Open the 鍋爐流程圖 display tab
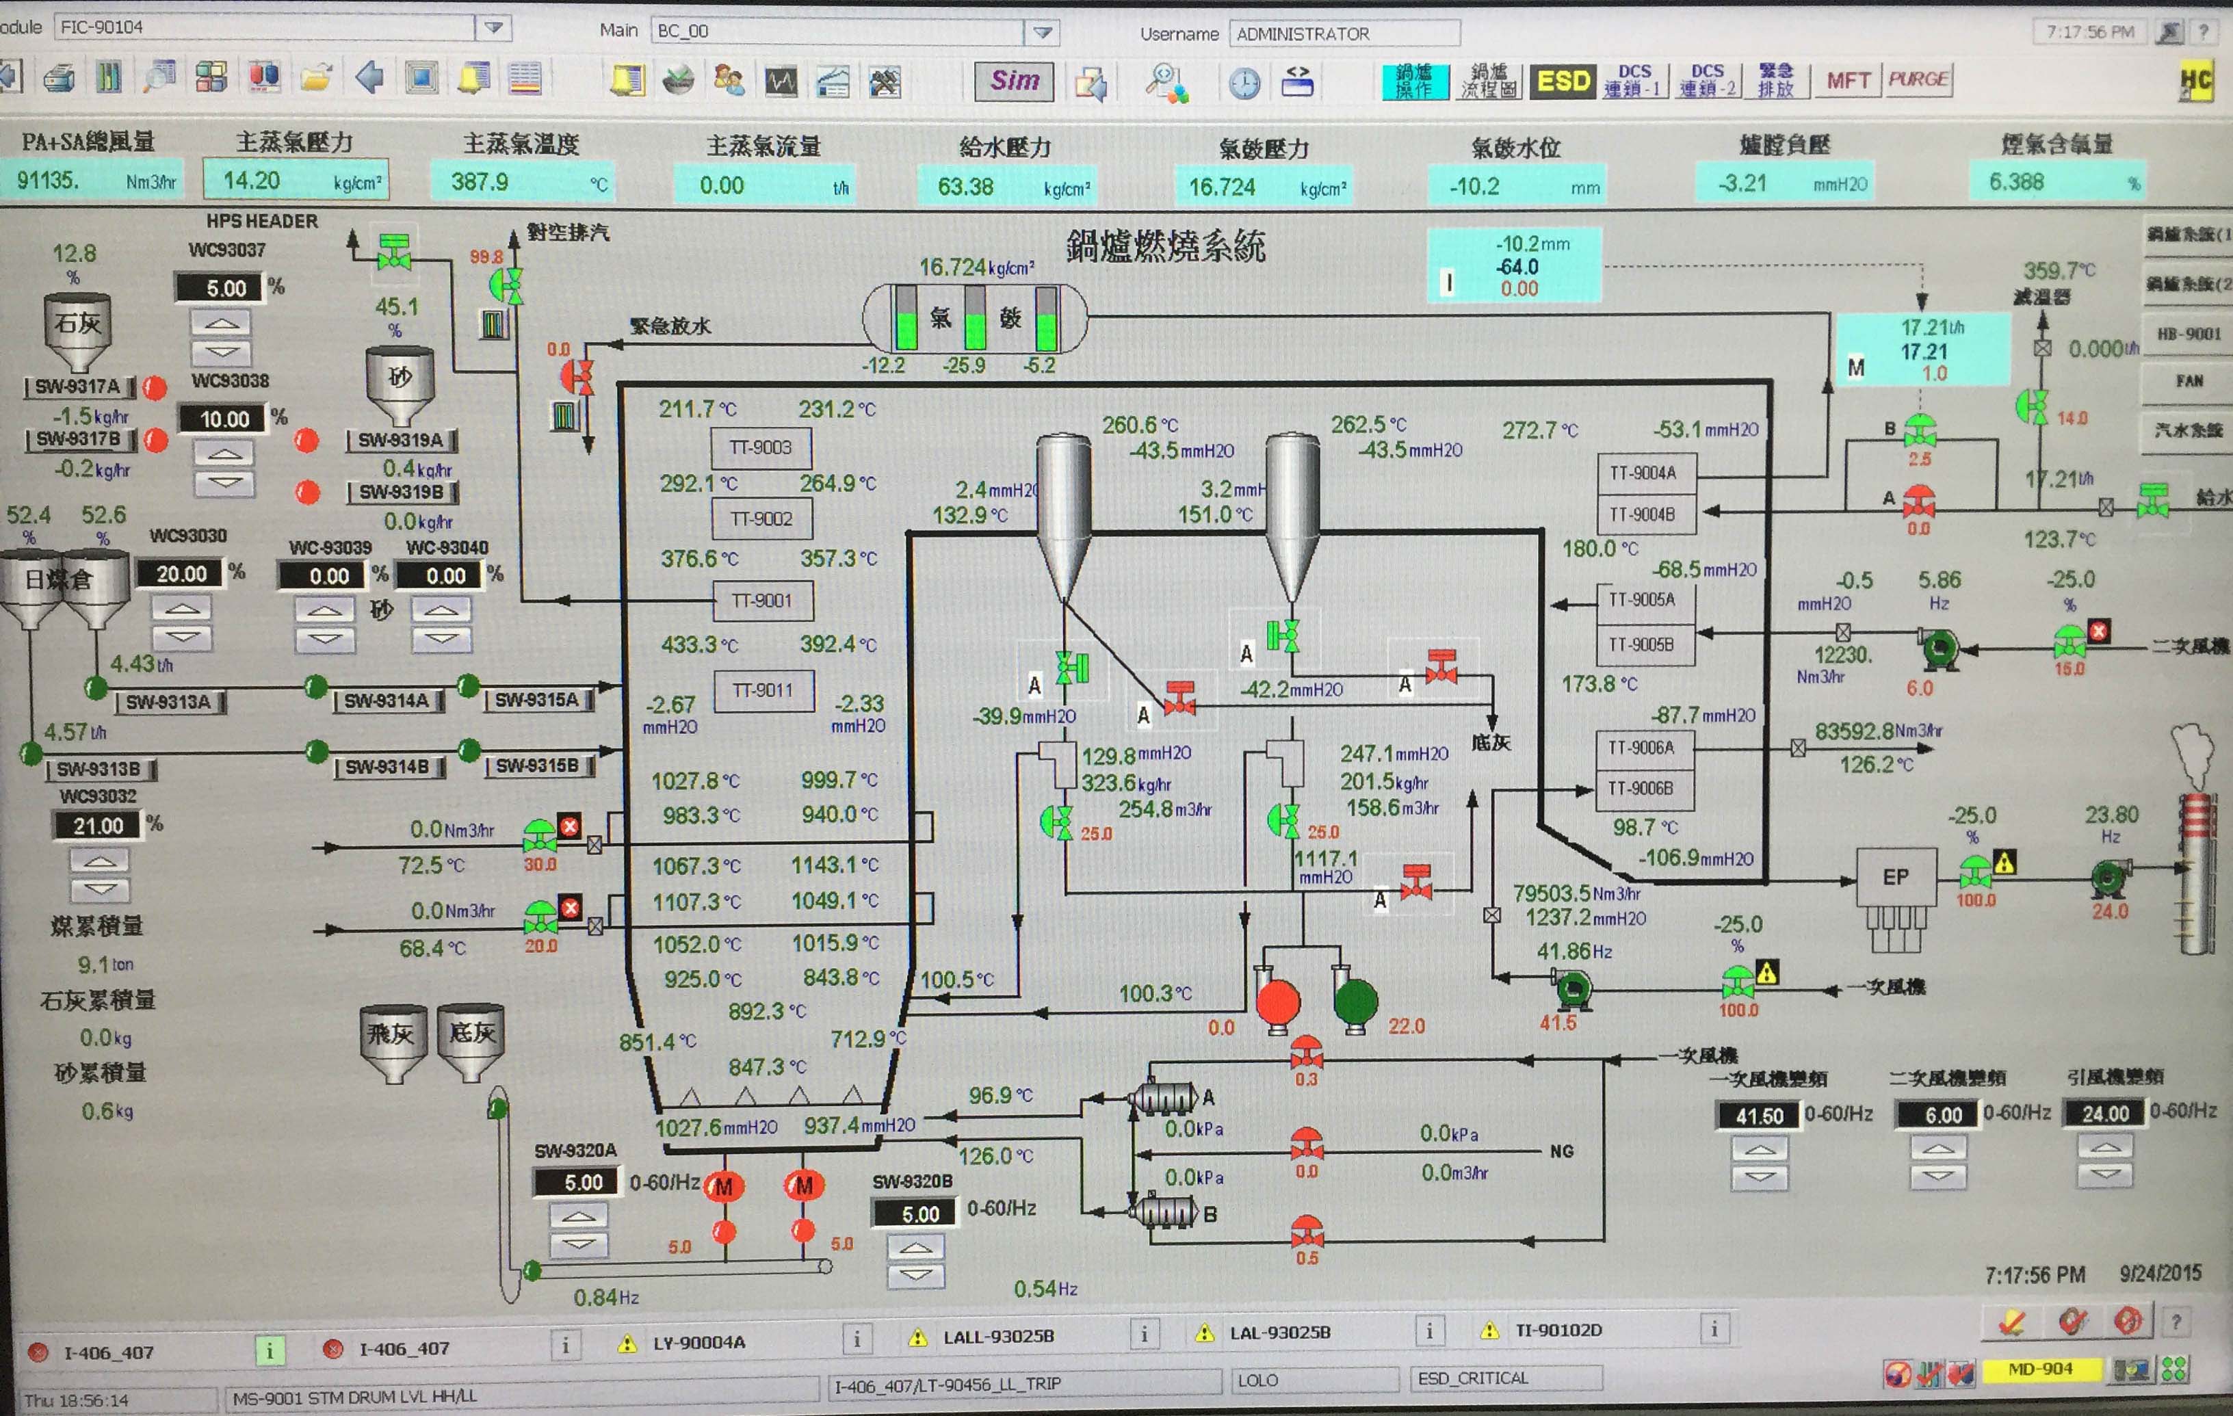The width and height of the screenshot is (2233, 1416). [x=1489, y=81]
